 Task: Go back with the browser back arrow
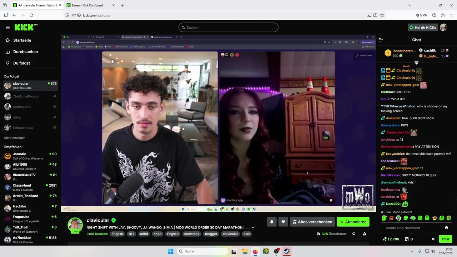[x=14, y=15]
